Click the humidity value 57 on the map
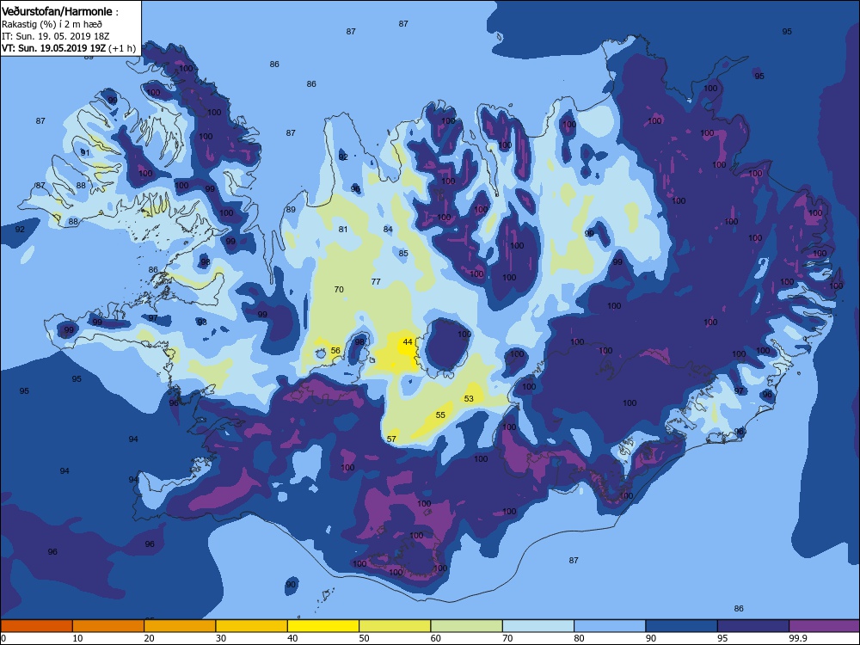 tap(391, 439)
